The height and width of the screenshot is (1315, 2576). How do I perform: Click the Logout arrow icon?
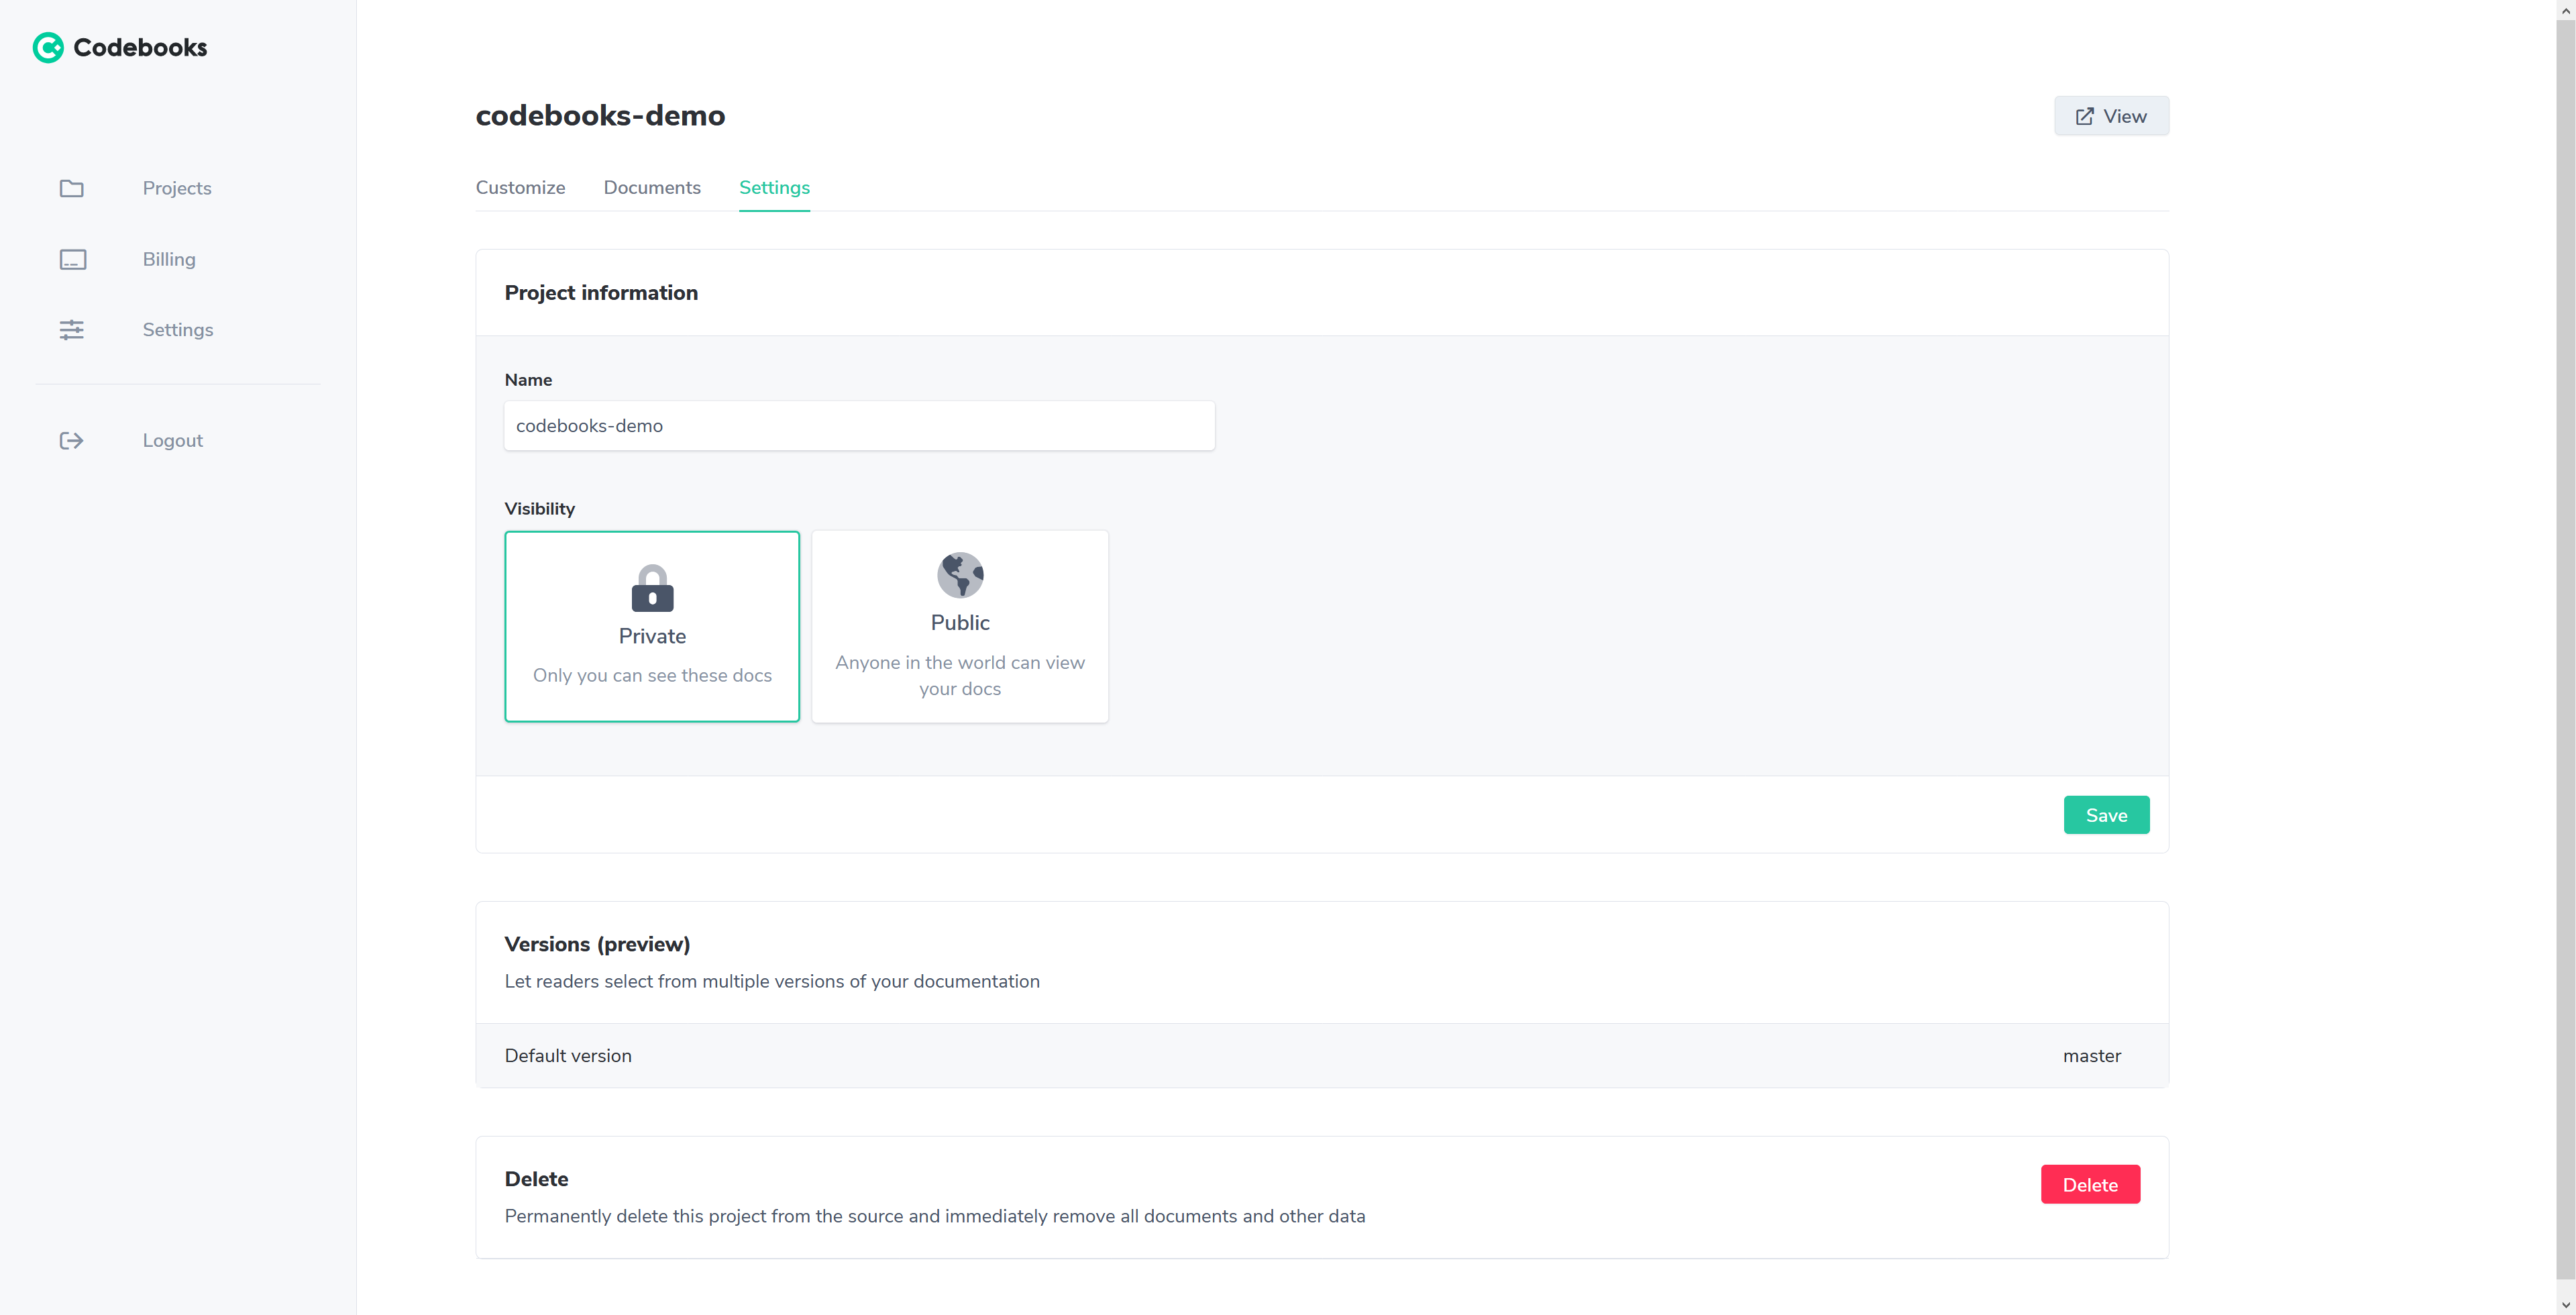pyautogui.click(x=72, y=441)
